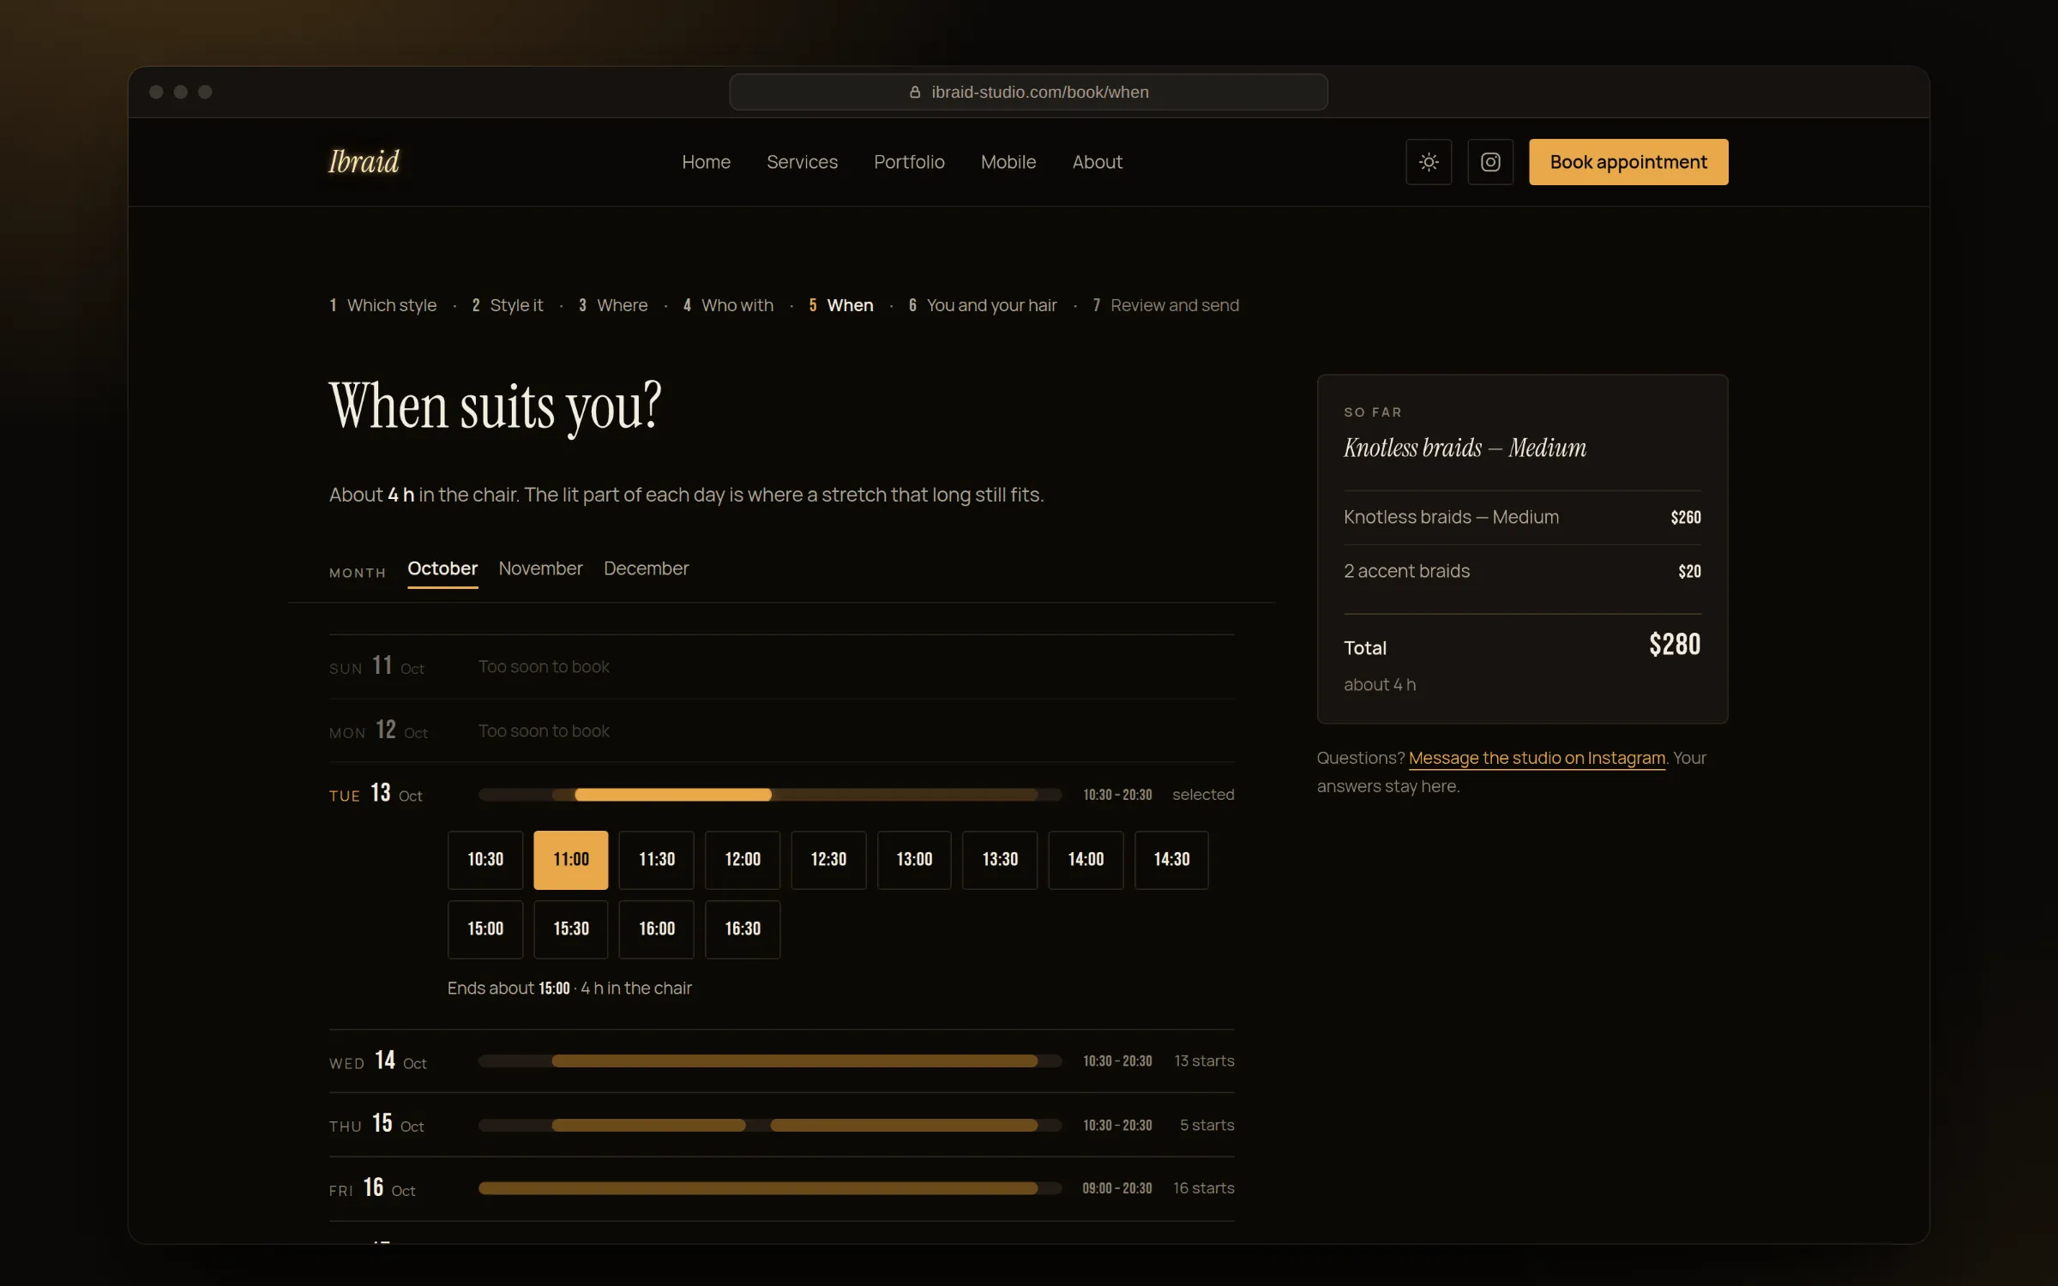This screenshot has width=2058, height=1286.
Task: Jump to step 6 You and your hair
Action: point(983,305)
